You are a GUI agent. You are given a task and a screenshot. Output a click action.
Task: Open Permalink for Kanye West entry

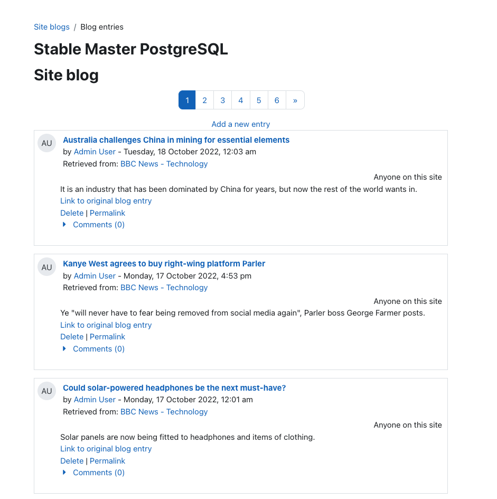click(x=107, y=337)
